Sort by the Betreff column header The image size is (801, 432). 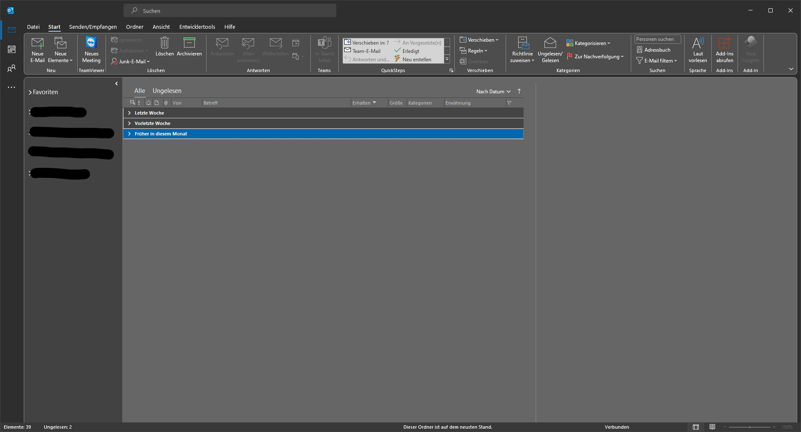tap(277, 103)
